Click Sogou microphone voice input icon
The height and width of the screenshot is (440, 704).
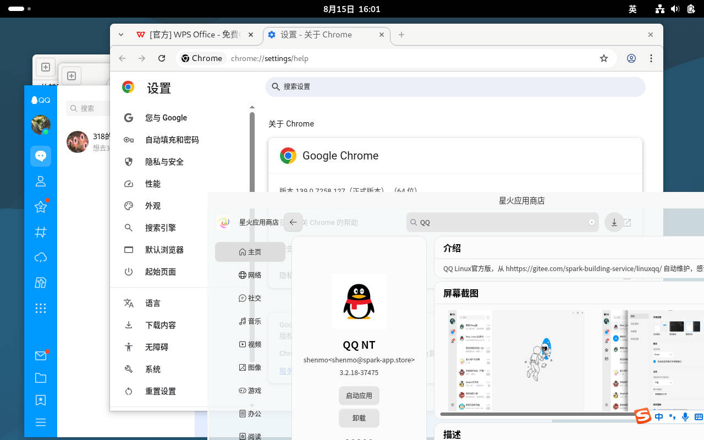click(685, 417)
